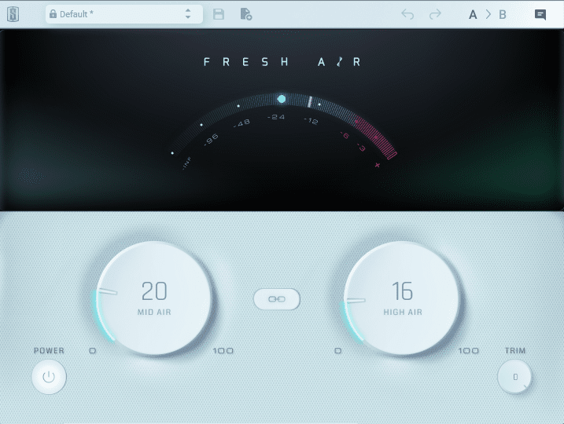
Task: Click the Trim knob
Action: tap(514, 377)
